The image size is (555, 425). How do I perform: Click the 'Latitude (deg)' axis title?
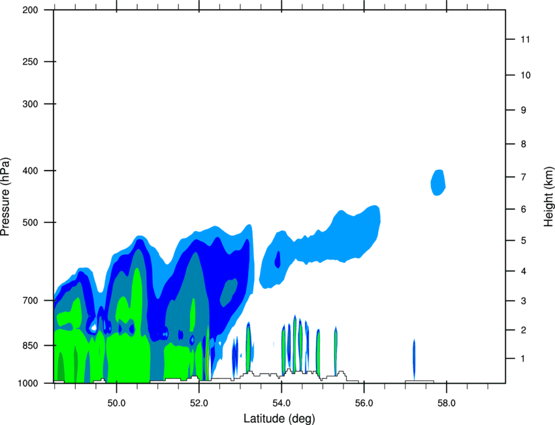pyautogui.click(x=279, y=418)
